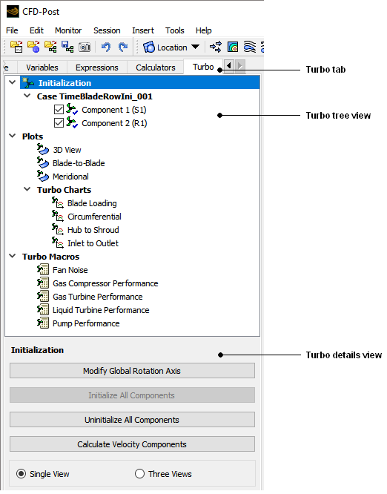Click the Redo arrow icon
This screenshot has height=494, width=387.
(x=123, y=47)
